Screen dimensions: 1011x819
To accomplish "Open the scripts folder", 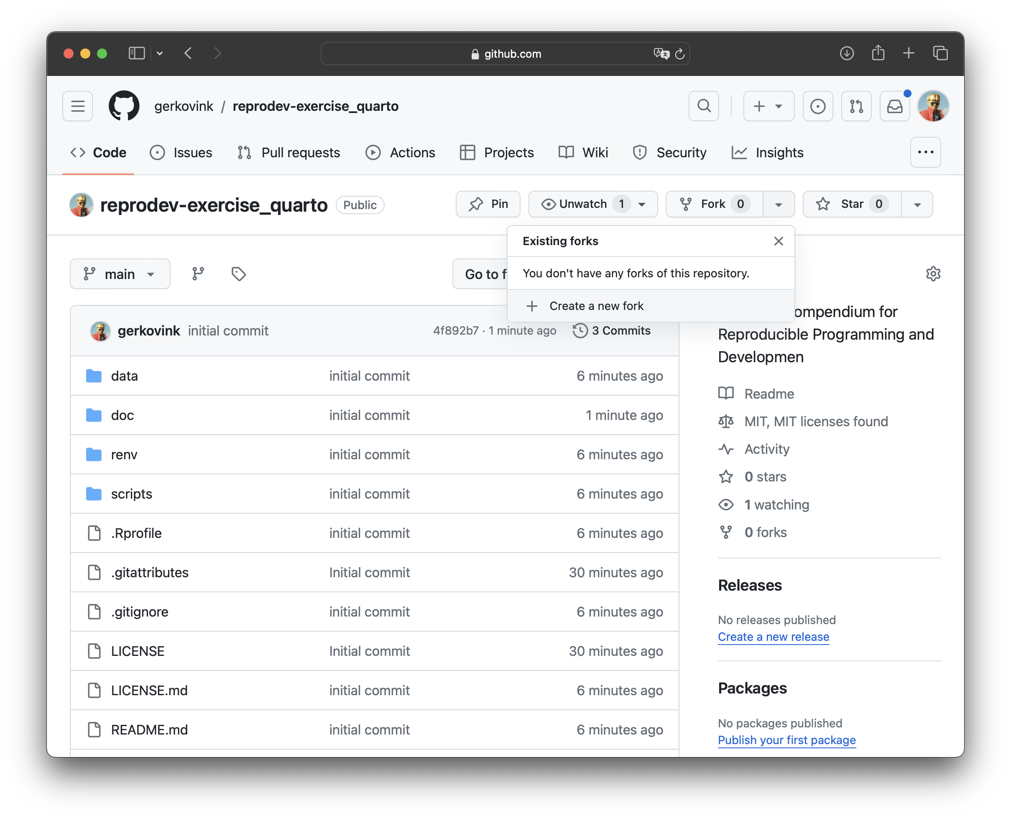I will pos(132,494).
